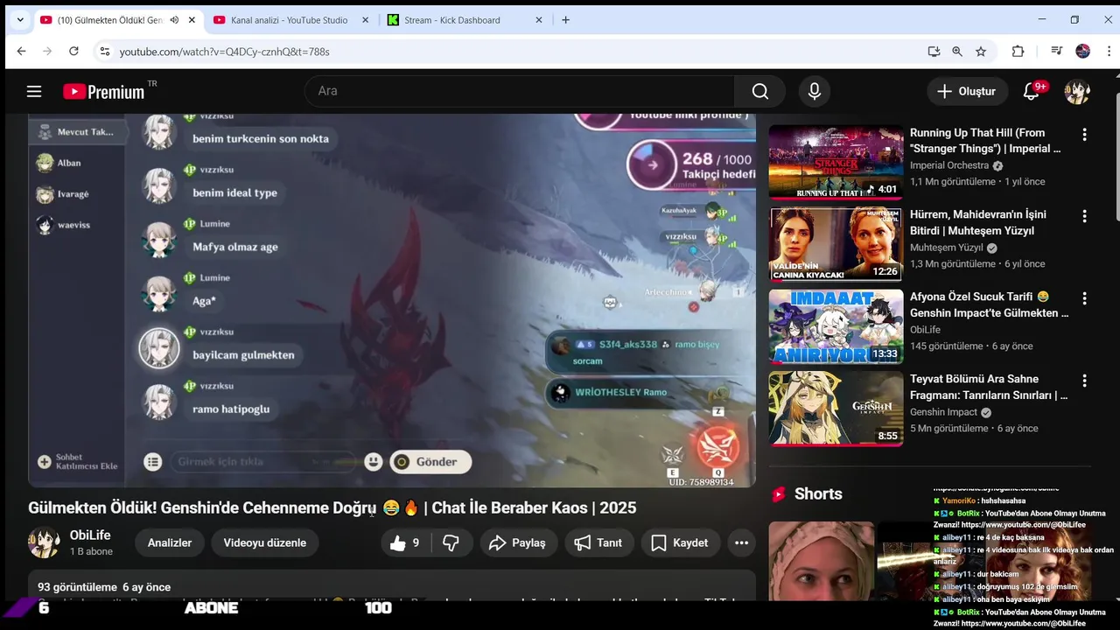The width and height of the screenshot is (1120, 630).
Task: Open options menu for Hürrem video
Action: [1084, 216]
